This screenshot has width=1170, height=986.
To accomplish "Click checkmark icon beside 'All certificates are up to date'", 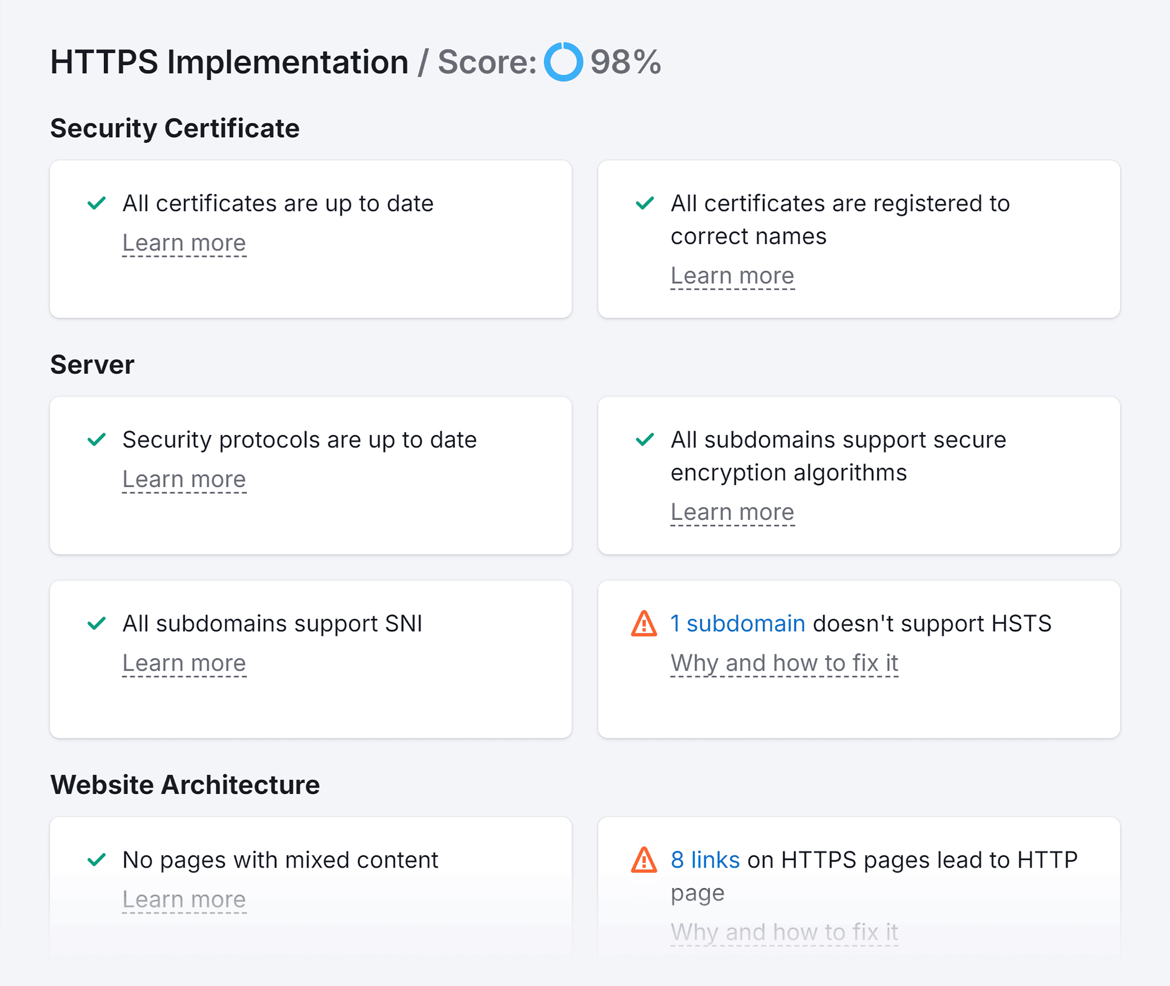I will (97, 203).
